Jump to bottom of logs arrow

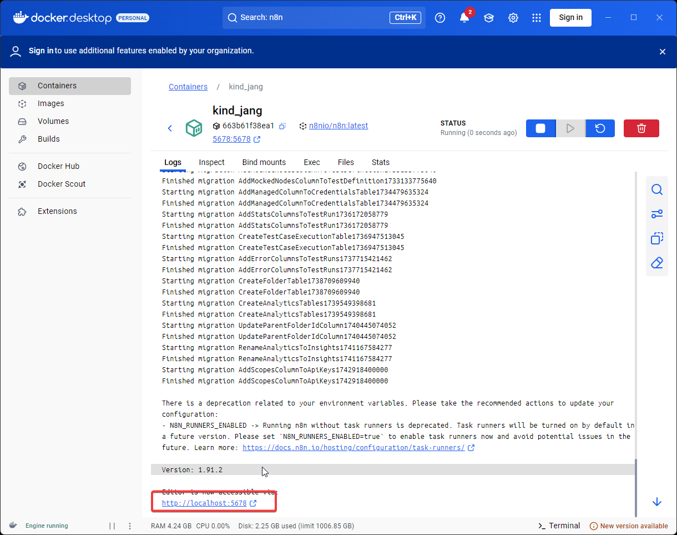657,502
